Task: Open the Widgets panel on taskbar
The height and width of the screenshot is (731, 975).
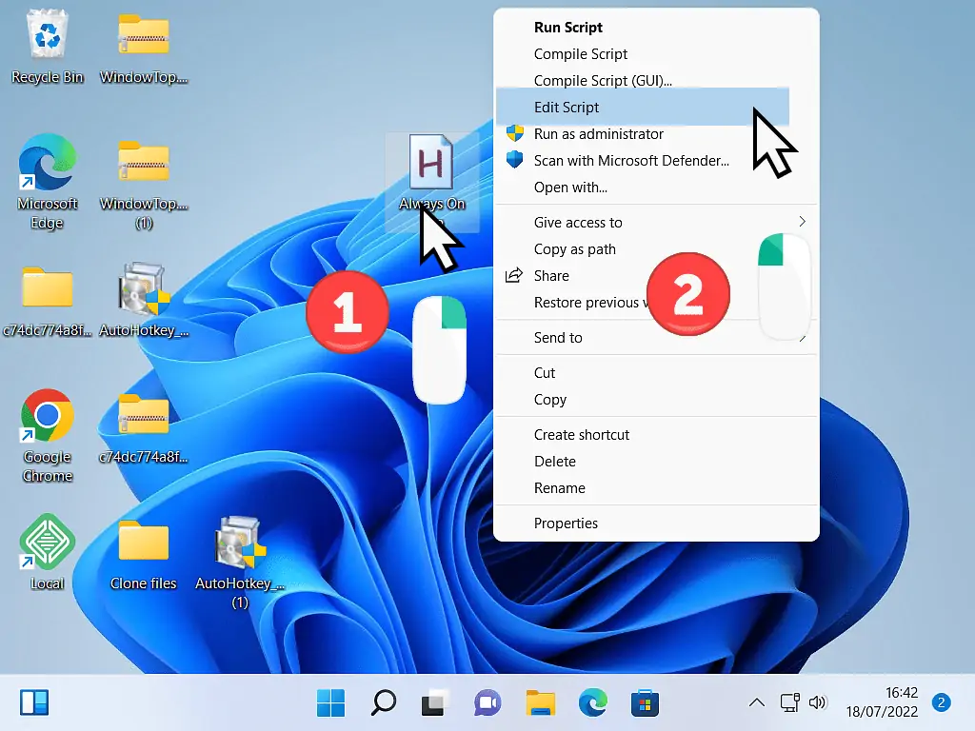Action: (x=34, y=703)
